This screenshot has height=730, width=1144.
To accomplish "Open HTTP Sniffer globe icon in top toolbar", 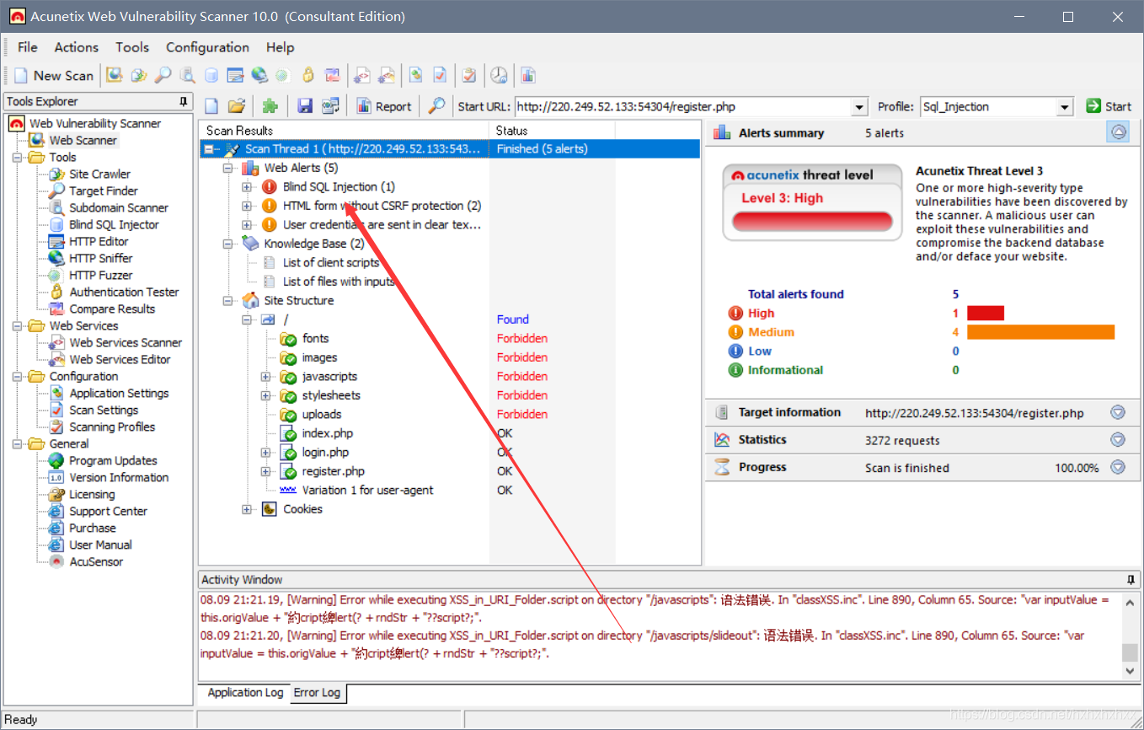I will point(259,76).
